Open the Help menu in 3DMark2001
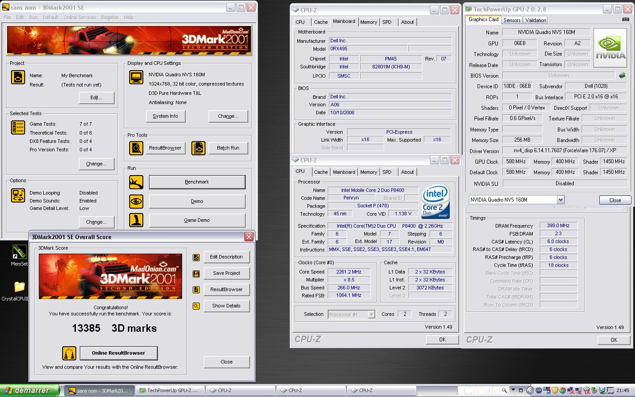 (128, 17)
